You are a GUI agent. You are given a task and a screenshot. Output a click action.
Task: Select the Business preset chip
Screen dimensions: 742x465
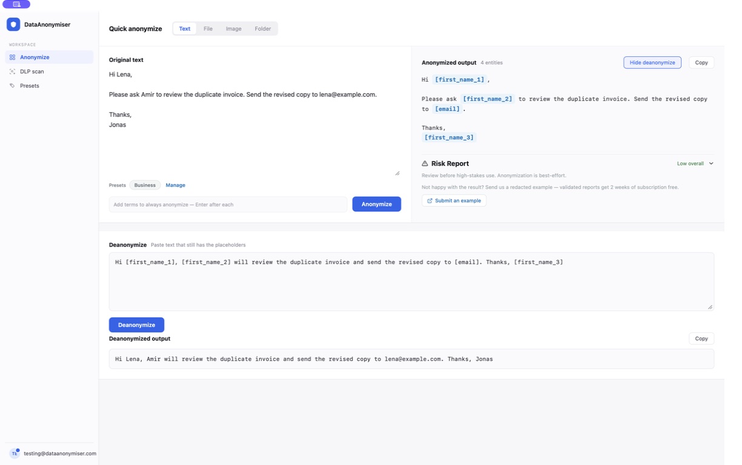click(x=145, y=185)
